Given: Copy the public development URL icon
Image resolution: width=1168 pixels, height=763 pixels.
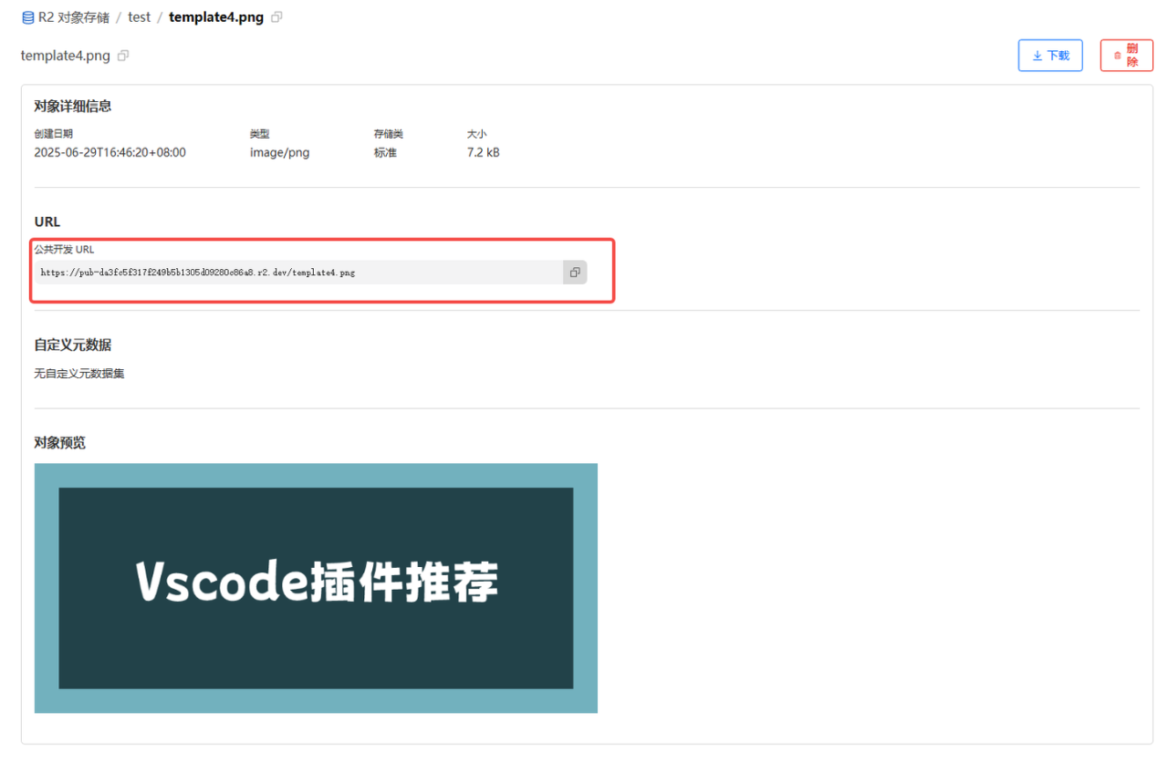Looking at the screenshot, I should point(575,272).
